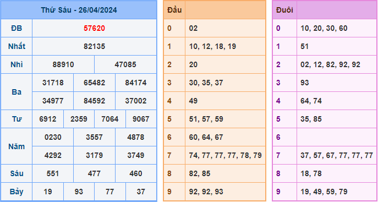This screenshot has height=202, width=378.
Task: Click the "ĐB" row label
Action: pos(17,28)
